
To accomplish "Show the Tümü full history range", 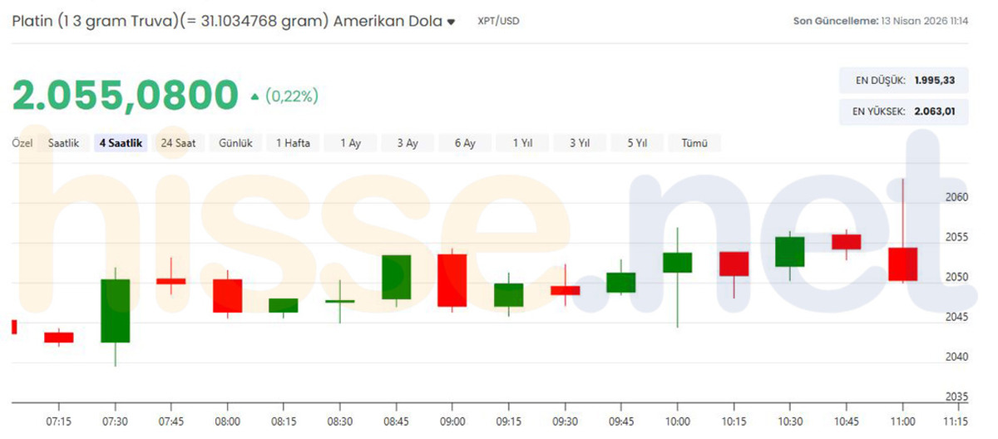I will click(694, 143).
